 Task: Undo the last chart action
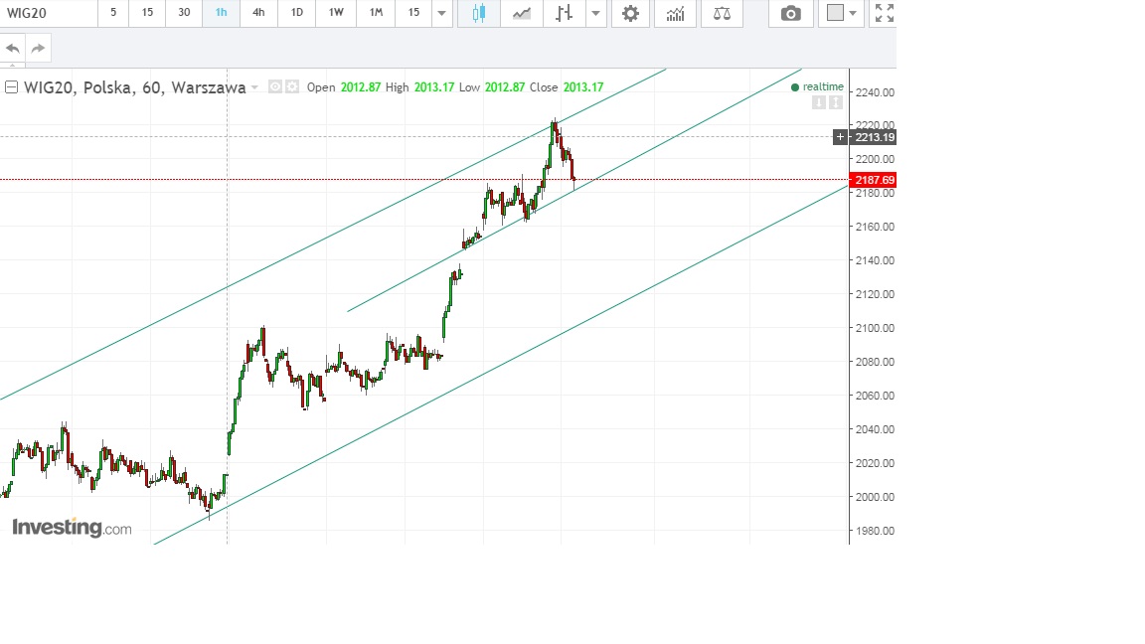tap(12, 48)
